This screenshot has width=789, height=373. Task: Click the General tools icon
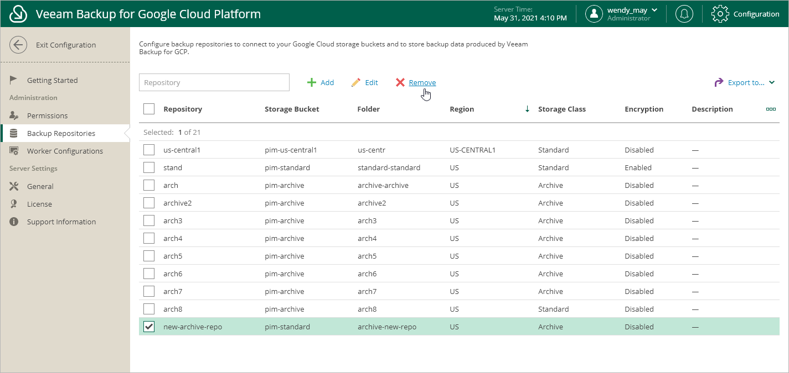(14, 186)
